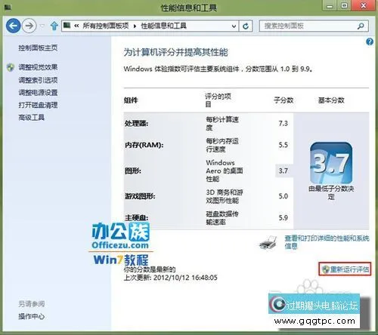Image resolution: width=378 pixels, height=335 pixels.
Task: Click the 组件 column header
Action: (131, 100)
